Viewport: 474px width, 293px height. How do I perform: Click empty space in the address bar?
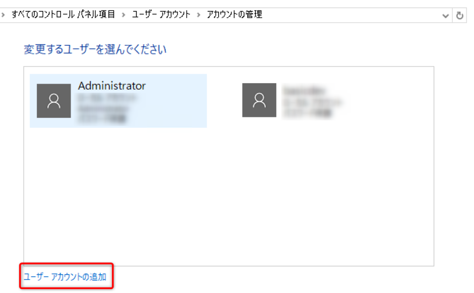click(x=353, y=15)
